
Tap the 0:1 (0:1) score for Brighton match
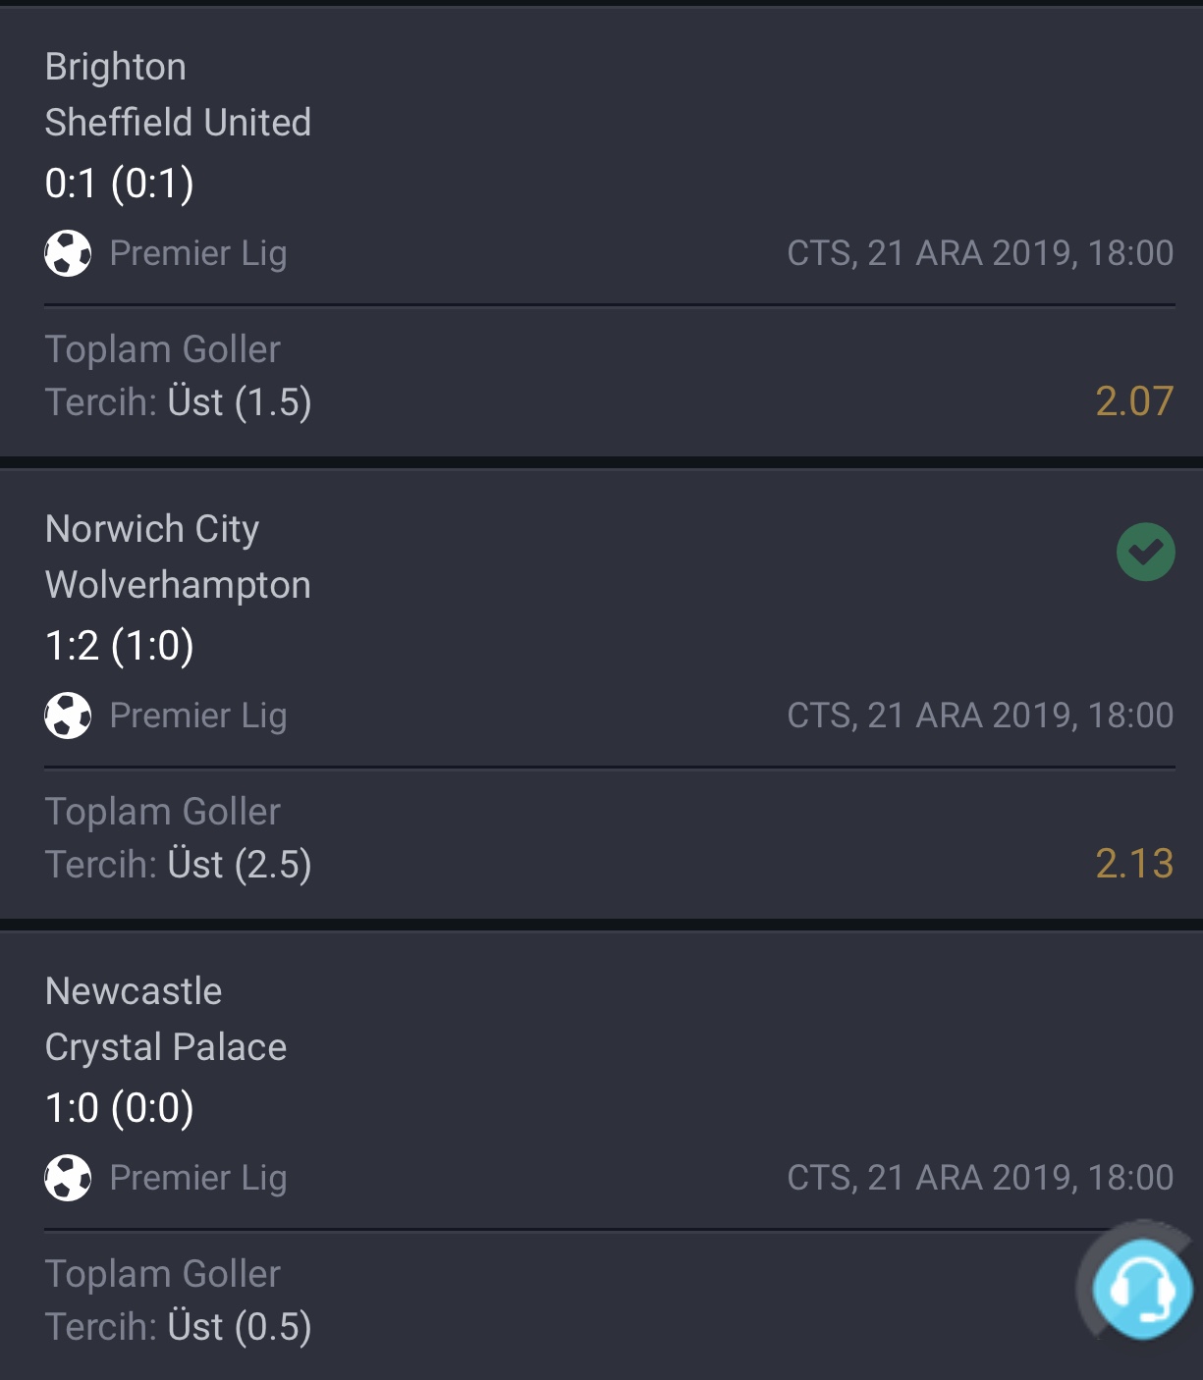point(120,184)
